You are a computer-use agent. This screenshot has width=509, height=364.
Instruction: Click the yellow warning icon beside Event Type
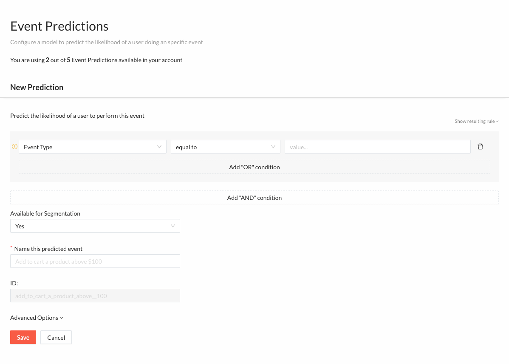click(x=14, y=147)
